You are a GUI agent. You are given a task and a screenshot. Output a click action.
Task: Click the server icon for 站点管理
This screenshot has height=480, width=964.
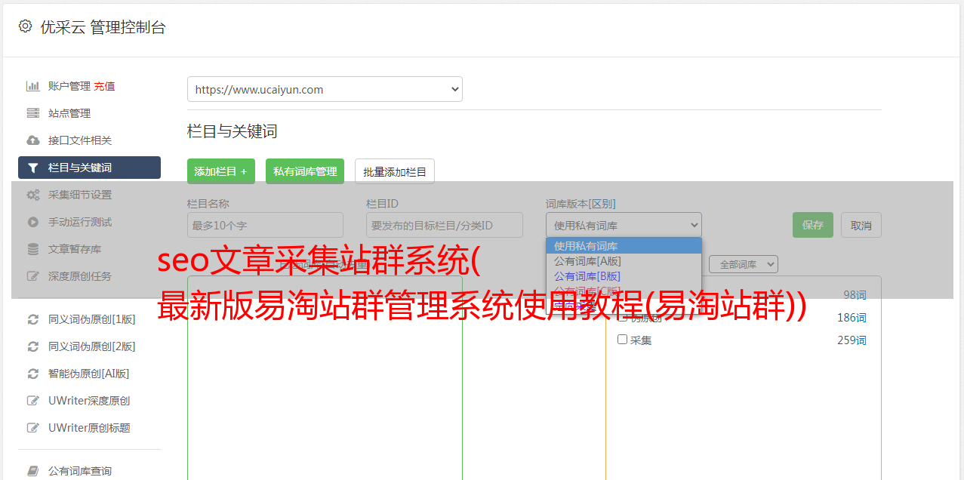[x=33, y=113]
